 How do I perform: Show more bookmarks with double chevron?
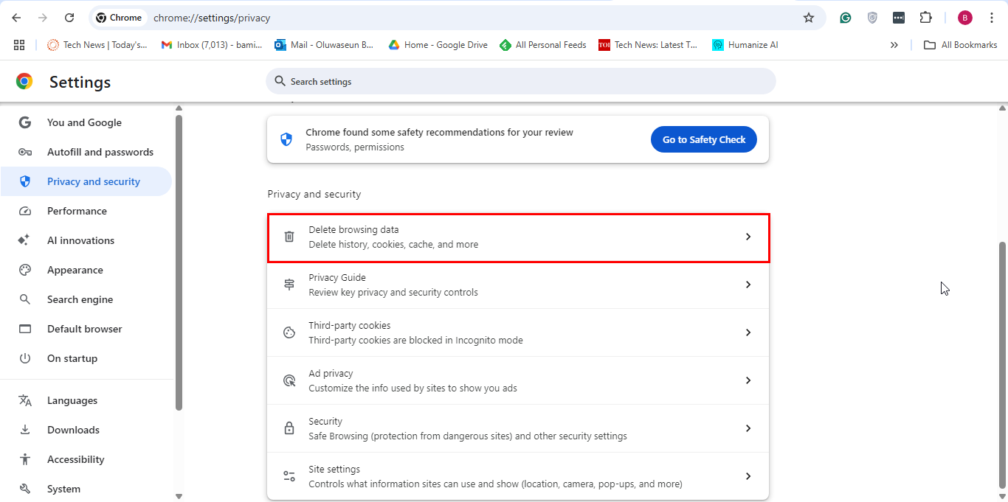894,45
